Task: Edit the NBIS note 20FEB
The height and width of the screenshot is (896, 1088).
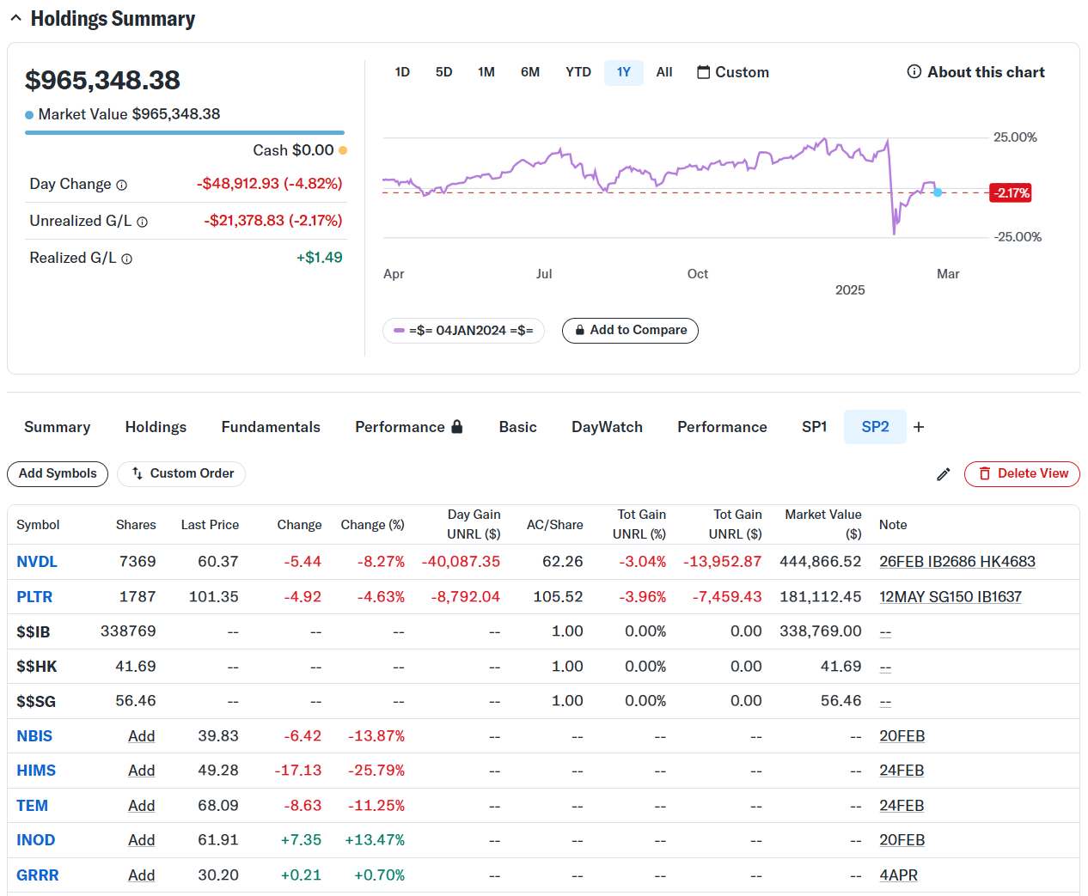Action: (902, 736)
